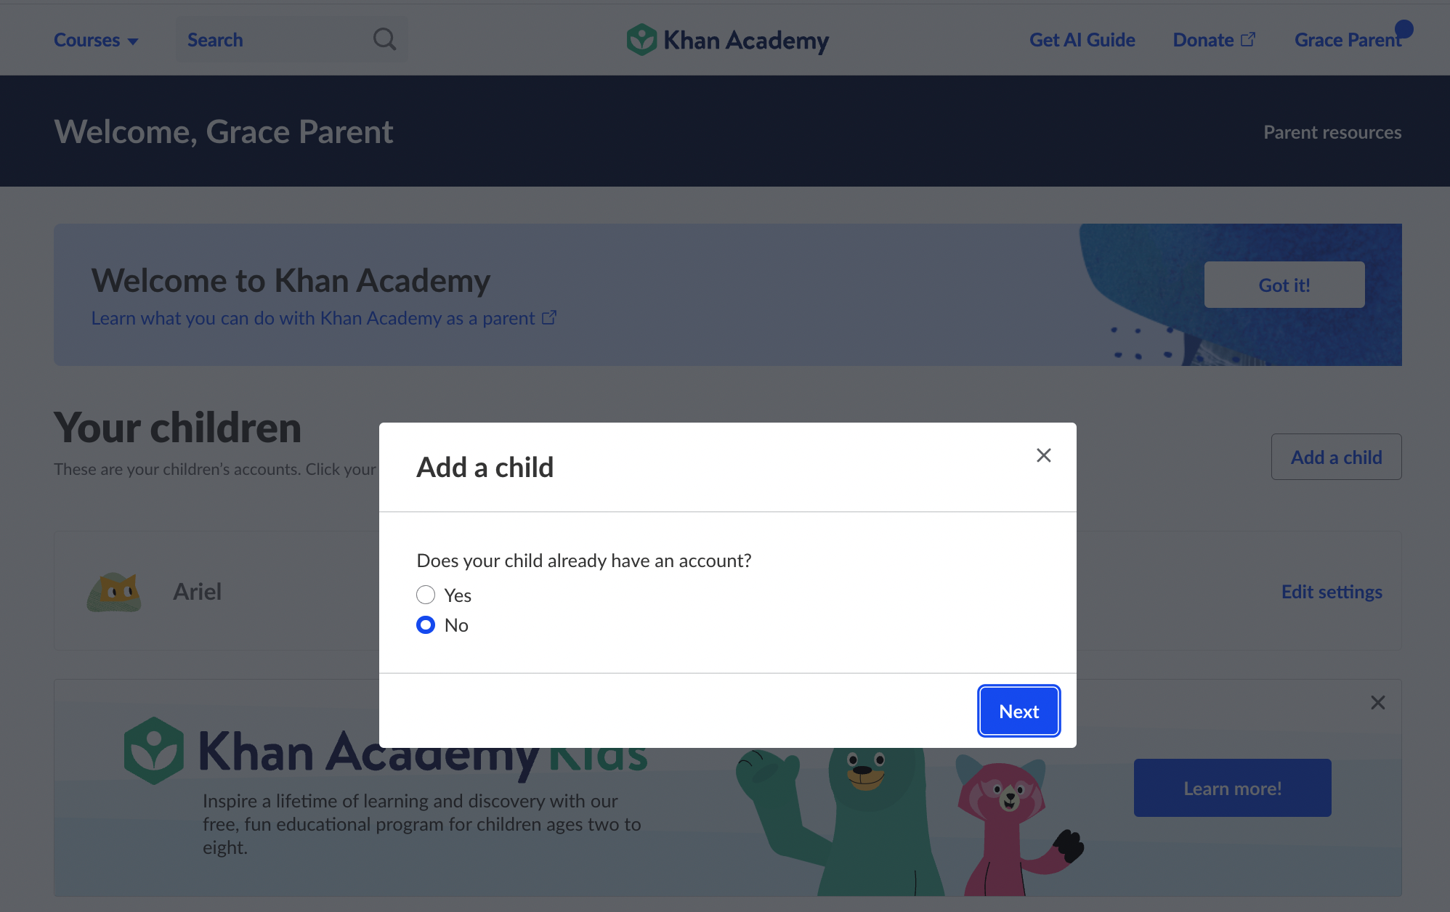Select the Yes radio button

[x=426, y=595]
